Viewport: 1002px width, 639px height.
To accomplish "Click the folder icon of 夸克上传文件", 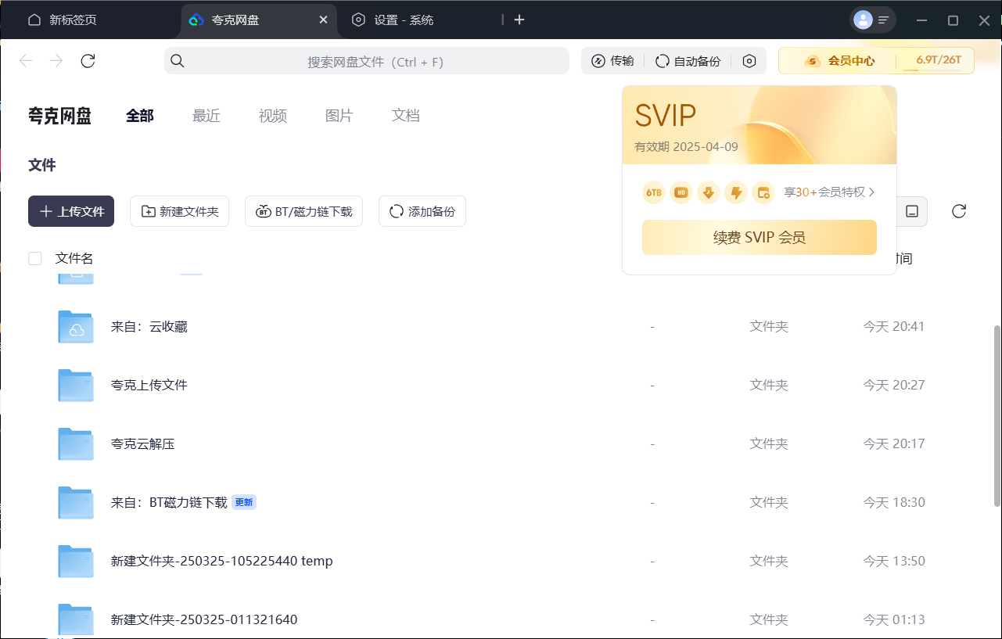I will pos(76,385).
